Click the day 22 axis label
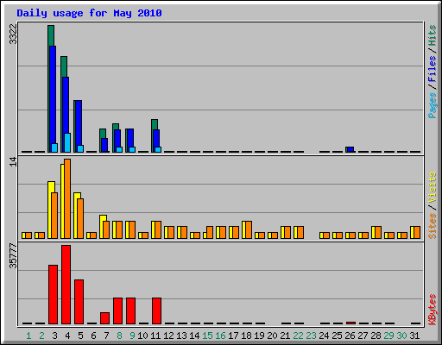Image resolution: width=442 pixels, height=345 pixels. pos(298,336)
